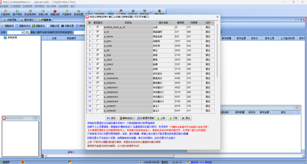307x164 pixels.
Task: Expand the 仓库 dropdown list
Action: coord(23,32)
